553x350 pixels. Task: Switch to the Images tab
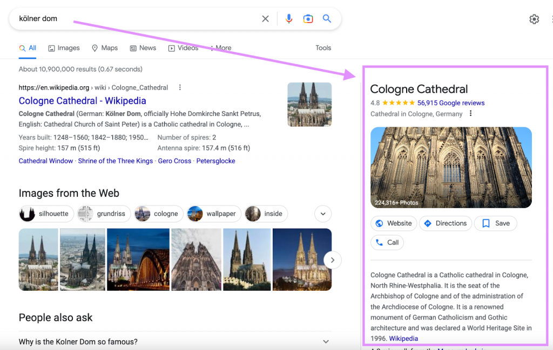point(64,48)
